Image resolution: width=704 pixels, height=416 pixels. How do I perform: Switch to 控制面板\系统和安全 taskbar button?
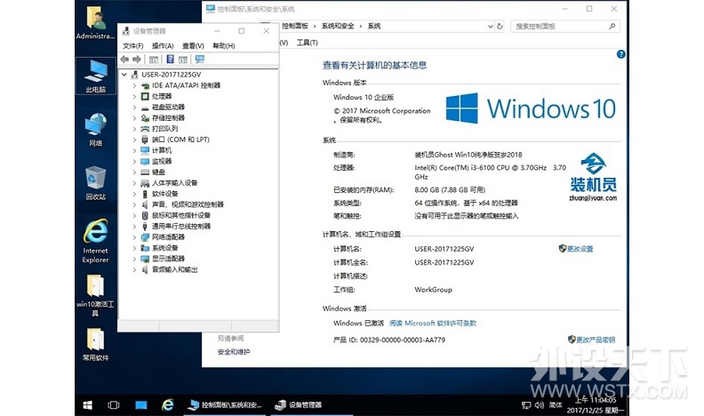(x=226, y=405)
